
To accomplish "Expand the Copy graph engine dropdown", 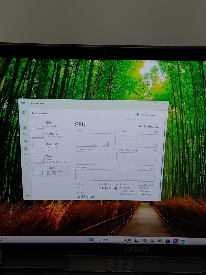I will (118, 132).
